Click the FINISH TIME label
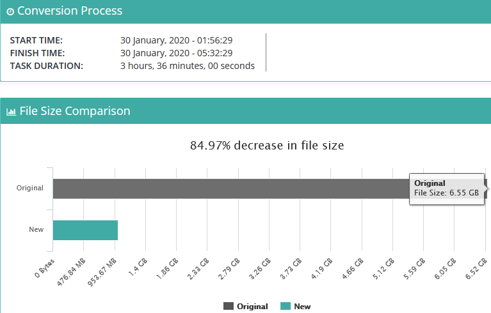The height and width of the screenshot is (313, 491). pos(38,53)
